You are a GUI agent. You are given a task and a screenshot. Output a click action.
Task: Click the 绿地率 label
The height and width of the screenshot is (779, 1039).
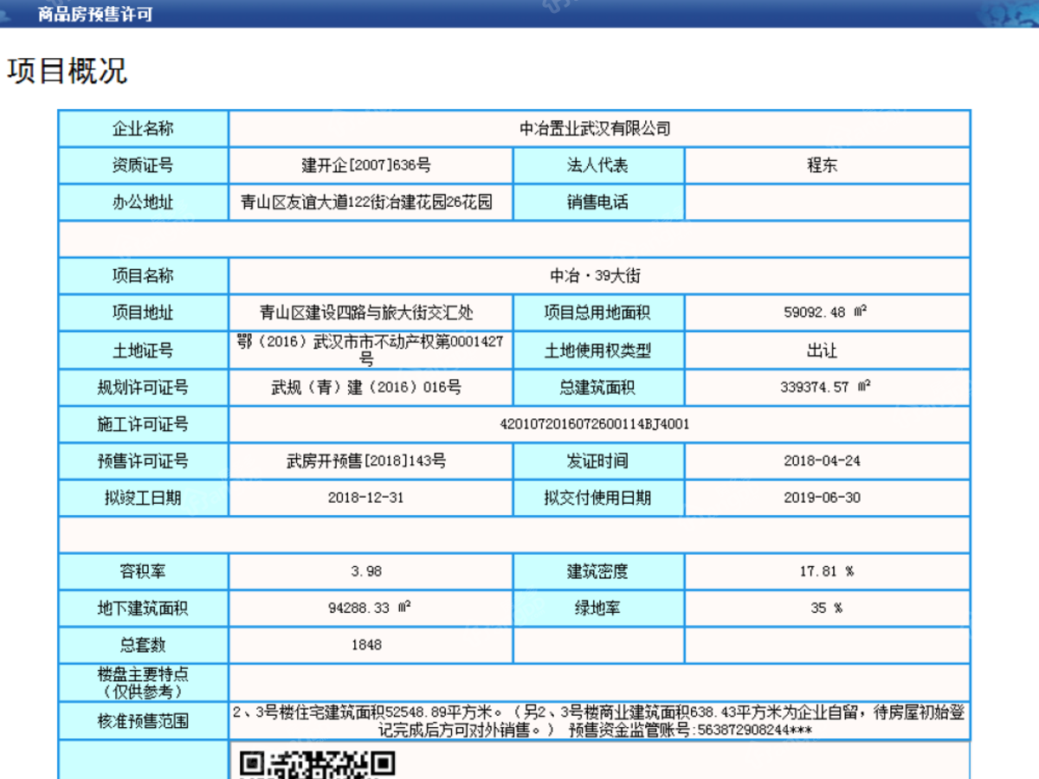coord(598,608)
